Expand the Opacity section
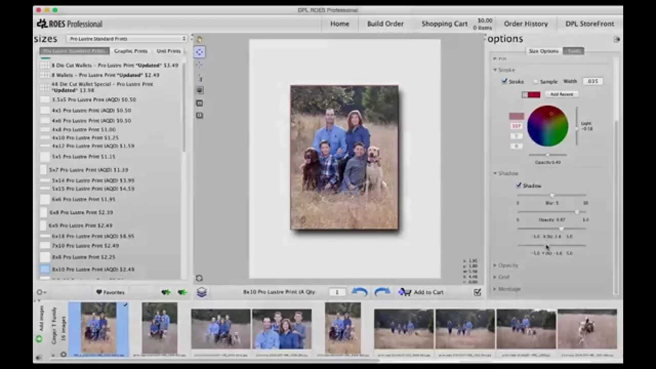This screenshot has height=369, width=656. pyautogui.click(x=495, y=265)
